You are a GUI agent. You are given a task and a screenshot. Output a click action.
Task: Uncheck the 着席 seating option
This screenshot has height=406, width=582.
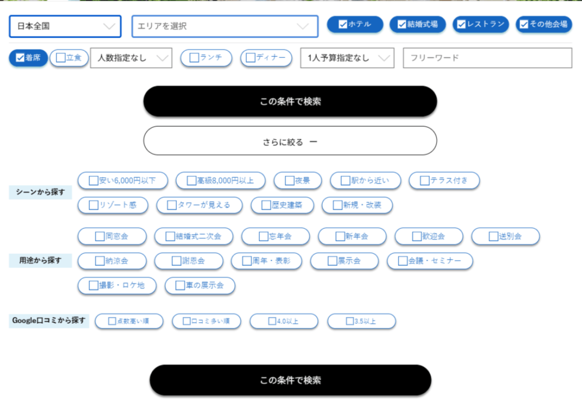28,58
